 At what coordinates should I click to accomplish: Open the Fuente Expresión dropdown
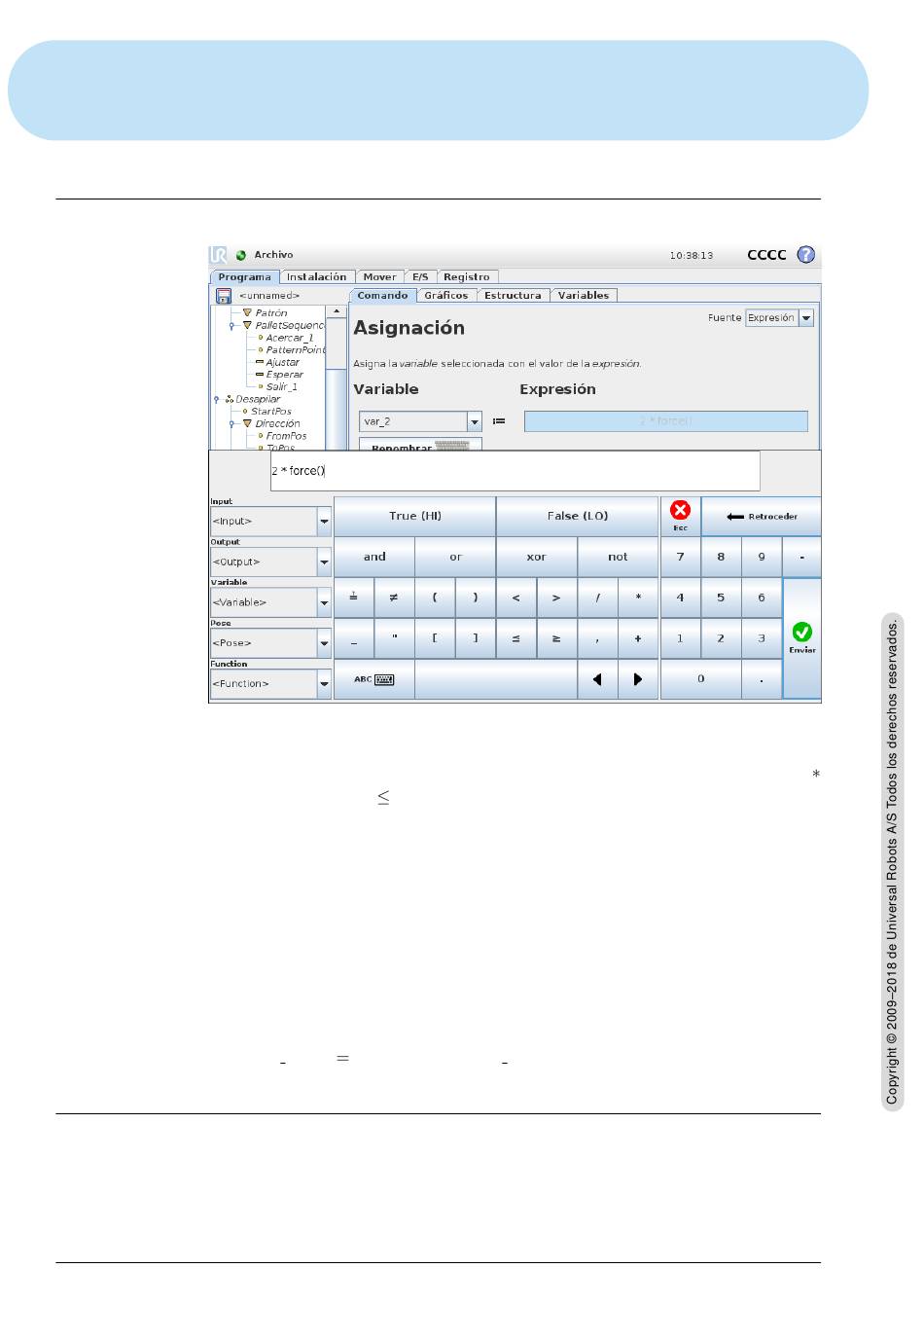click(x=779, y=318)
